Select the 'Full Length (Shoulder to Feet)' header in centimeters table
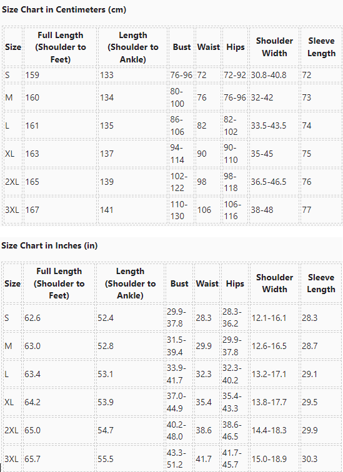 [x=60, y=47]
